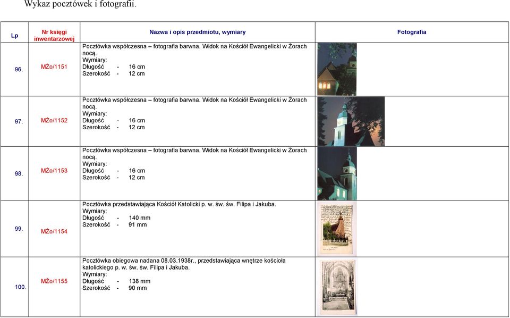
Task: Click the church interior thumbnail in row 100
Action: (x=337, y=287)
